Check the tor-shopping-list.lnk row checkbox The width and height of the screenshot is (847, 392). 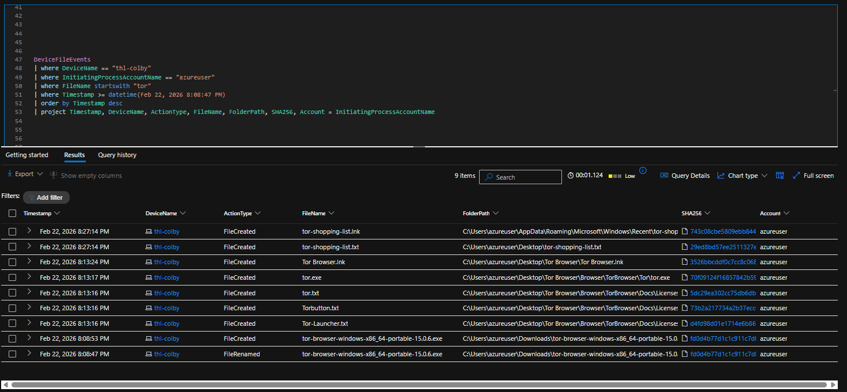tap(13, 231)
